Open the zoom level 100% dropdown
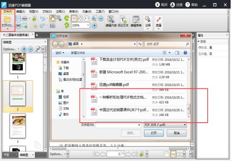Image resolution: width=231 pixels, height=161 pixels. tap(88, 25)
